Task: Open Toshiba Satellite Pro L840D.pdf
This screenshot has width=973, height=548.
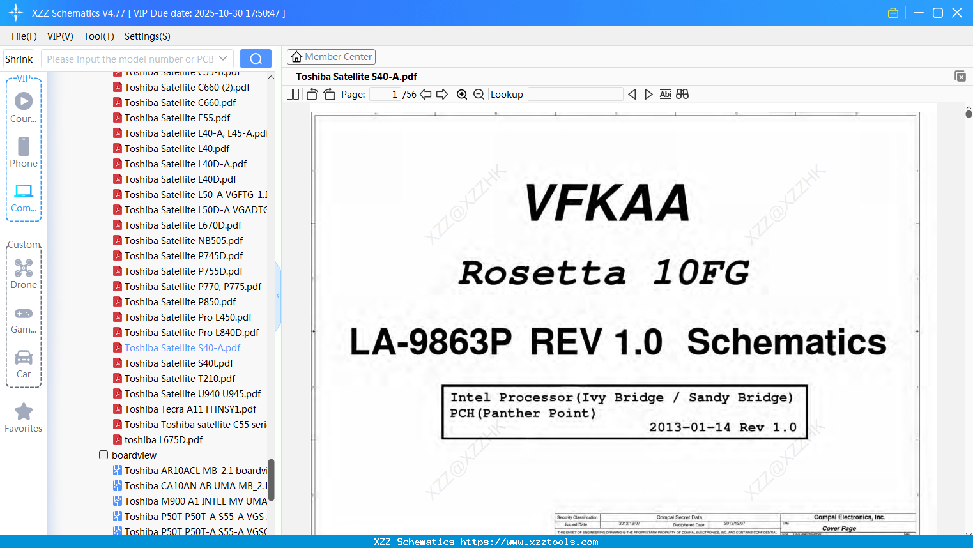Action: (x=192, y=333)
